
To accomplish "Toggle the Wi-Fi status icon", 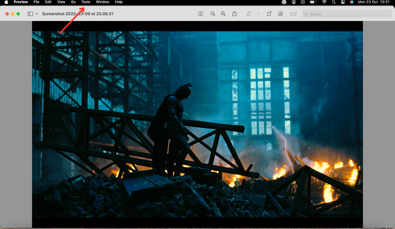I will tap(324, 2).
